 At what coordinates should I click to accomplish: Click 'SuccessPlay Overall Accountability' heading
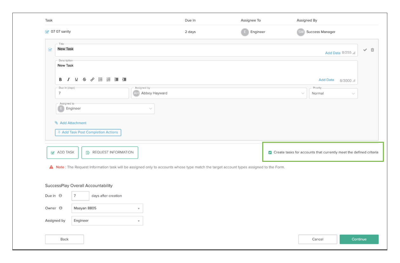click(x=79, y=186)
